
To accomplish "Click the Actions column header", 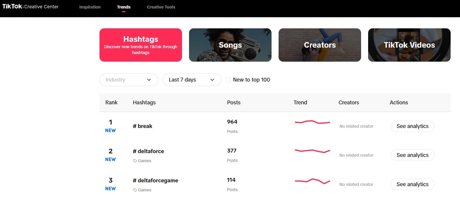I will 399,103.
